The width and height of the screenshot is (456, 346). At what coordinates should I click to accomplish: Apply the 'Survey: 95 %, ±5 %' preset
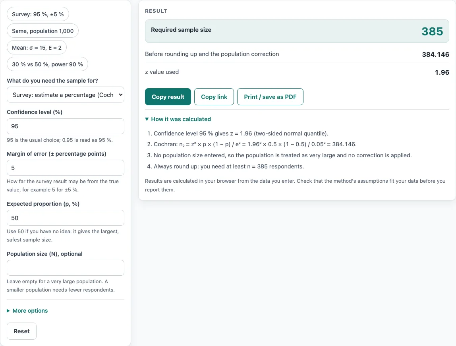coord(38,14)
